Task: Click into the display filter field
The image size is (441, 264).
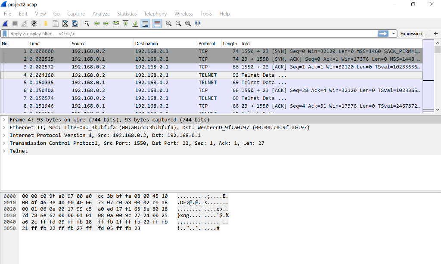Action: pyautogui.click(x=193, y=34)
